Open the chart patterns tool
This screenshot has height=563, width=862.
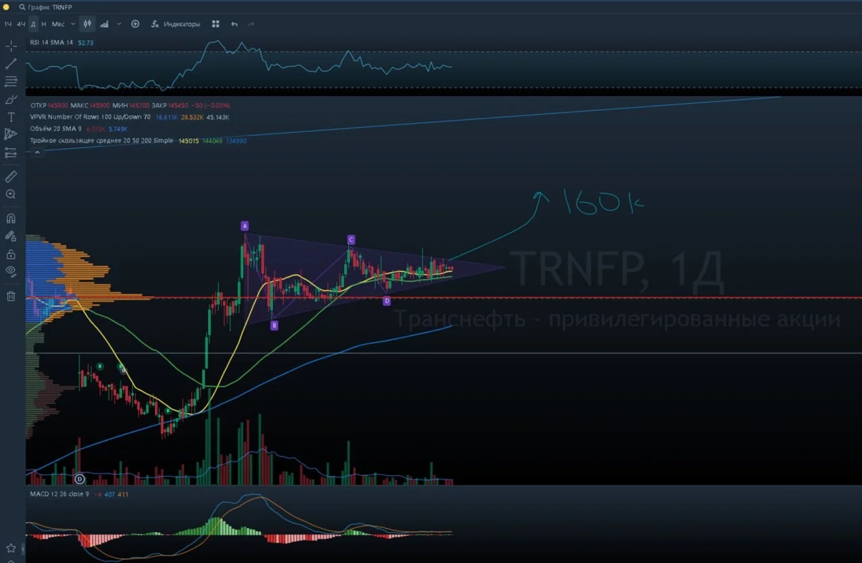[11, 135]
